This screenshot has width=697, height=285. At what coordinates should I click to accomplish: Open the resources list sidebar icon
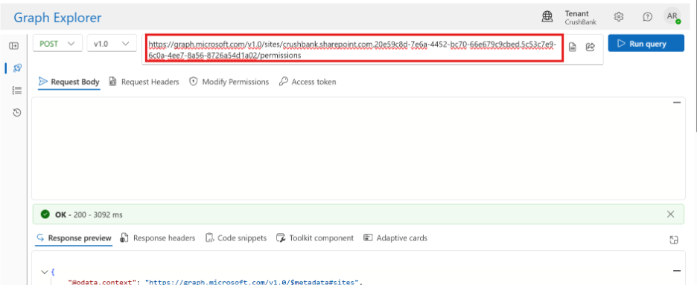[x=17, y=91]
